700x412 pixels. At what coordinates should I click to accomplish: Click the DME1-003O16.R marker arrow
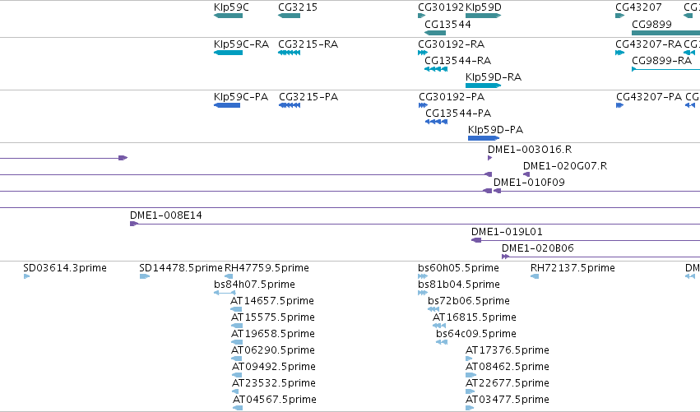(x=489, y=158)
